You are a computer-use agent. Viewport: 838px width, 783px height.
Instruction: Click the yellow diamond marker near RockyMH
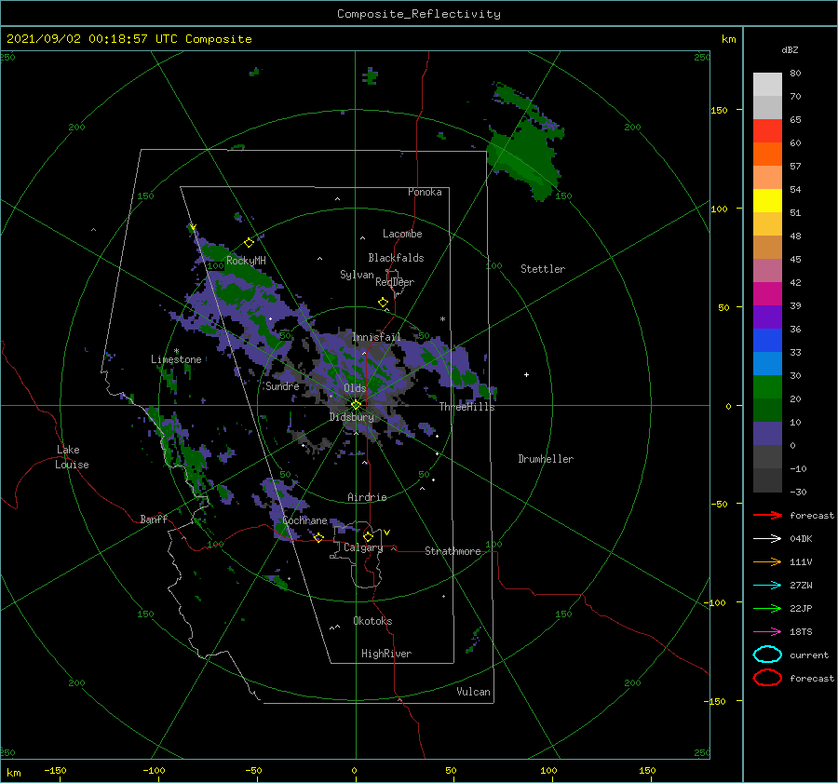pos(249,243)
